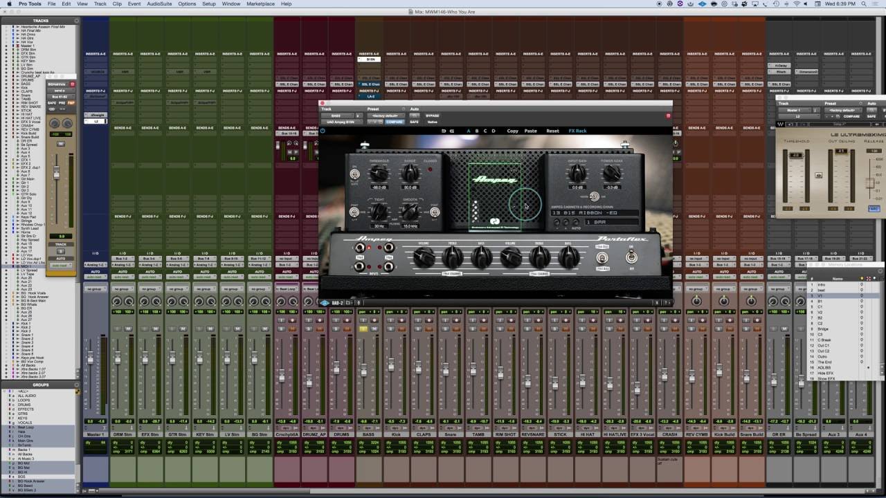Click the L2 threshold-ceiling link icon
This screenshot has height=498, width=886.
(819, 176)
